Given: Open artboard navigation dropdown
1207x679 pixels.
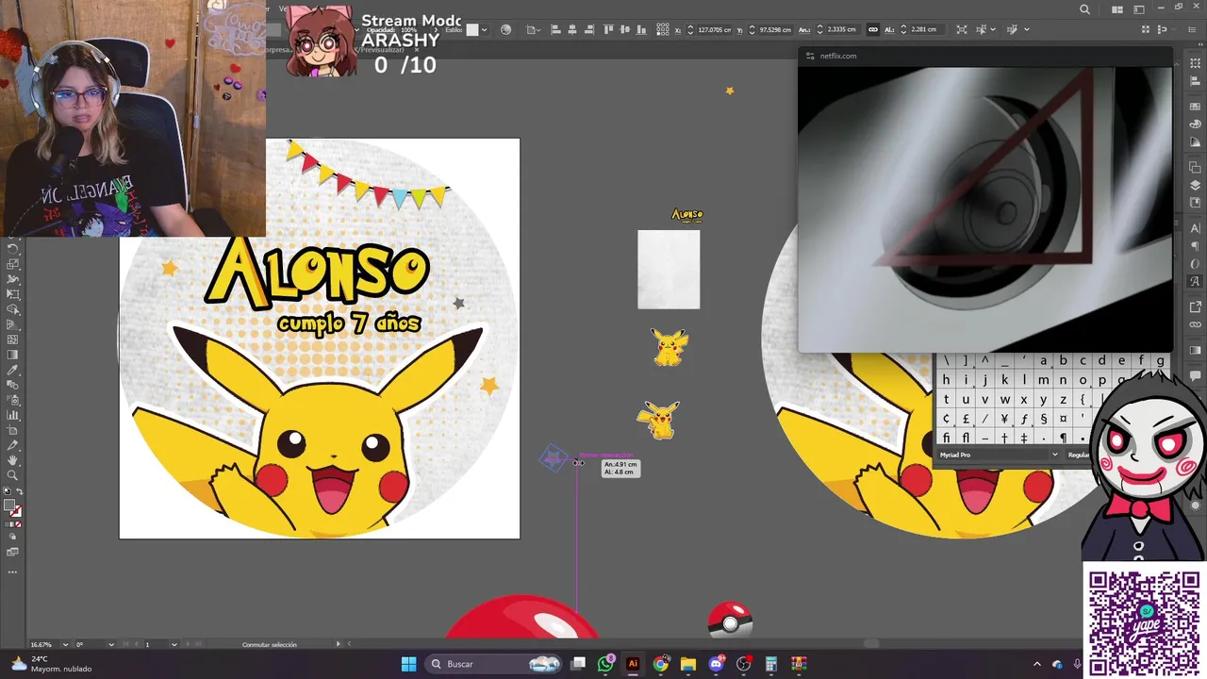Looking at the screenshot, I should pos(174,644).
